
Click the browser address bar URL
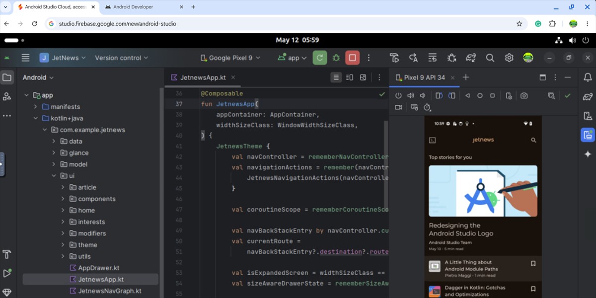(117, 23)
